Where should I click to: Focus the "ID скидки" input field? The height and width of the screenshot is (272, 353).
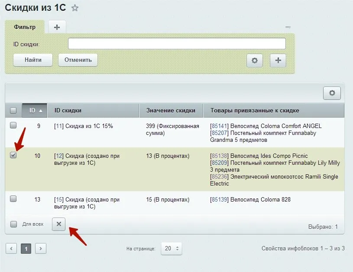[177, 44]
